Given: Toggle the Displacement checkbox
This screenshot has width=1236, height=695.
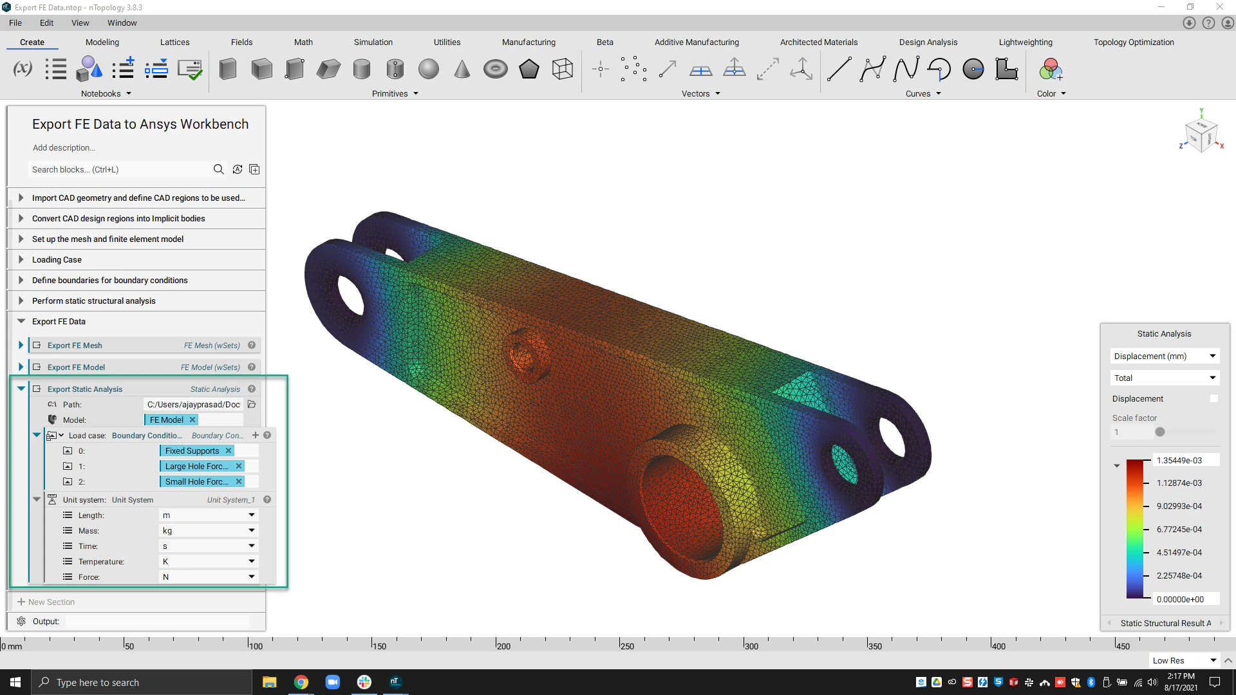Looking at the screenshot, I should pyautogui.click(x=1213, y=398).
